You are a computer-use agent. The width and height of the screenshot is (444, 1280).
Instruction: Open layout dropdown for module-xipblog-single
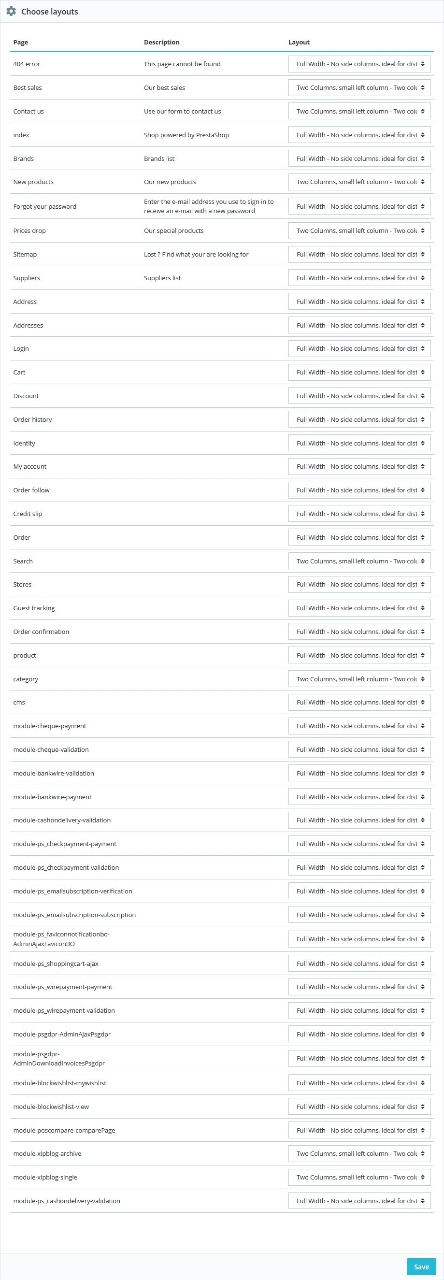(x=359, y=1177)
